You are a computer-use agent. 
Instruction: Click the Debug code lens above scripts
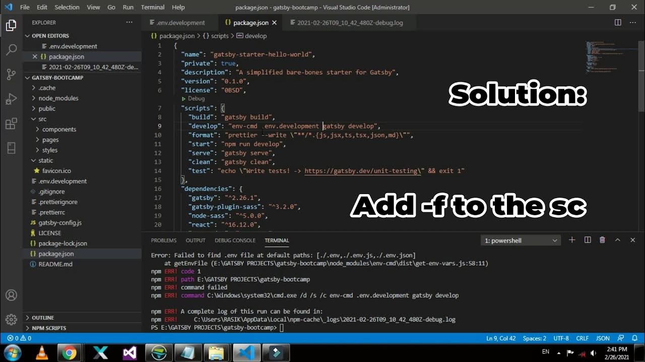click(197, 99)
